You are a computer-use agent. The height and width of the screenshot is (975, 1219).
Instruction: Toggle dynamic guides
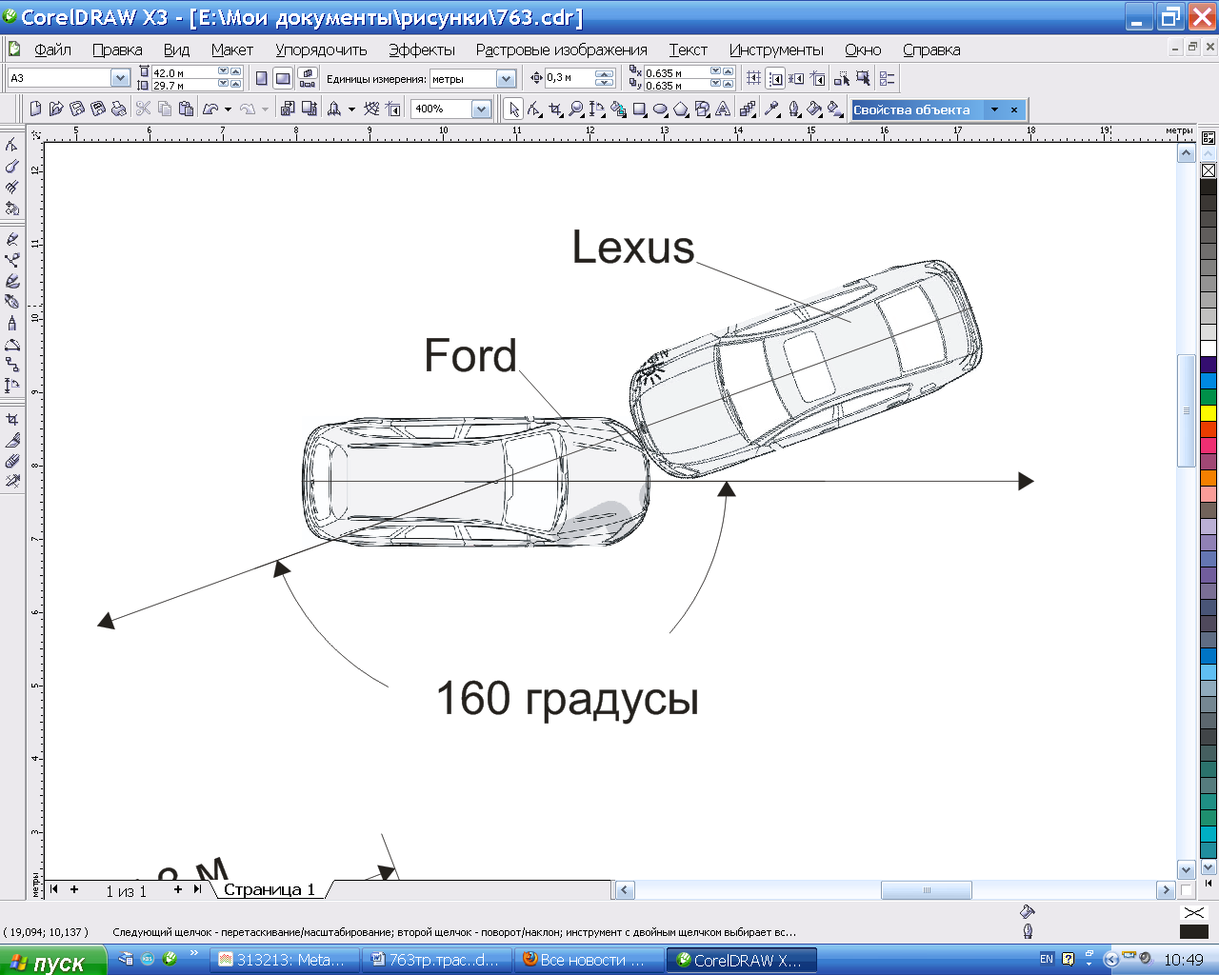[x=818, y=79]
